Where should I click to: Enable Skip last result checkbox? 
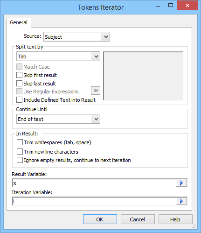click(19, 84)
